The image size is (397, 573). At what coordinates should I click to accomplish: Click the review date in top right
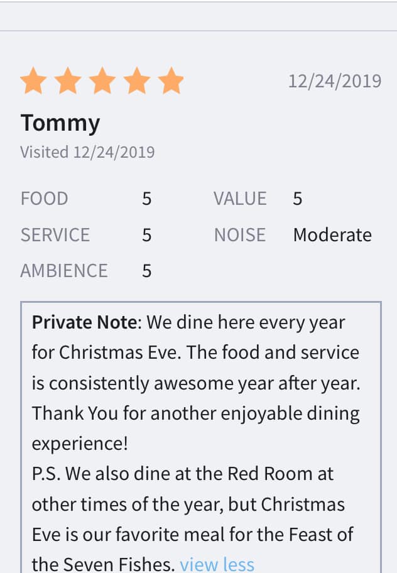[x=334, y=81]
